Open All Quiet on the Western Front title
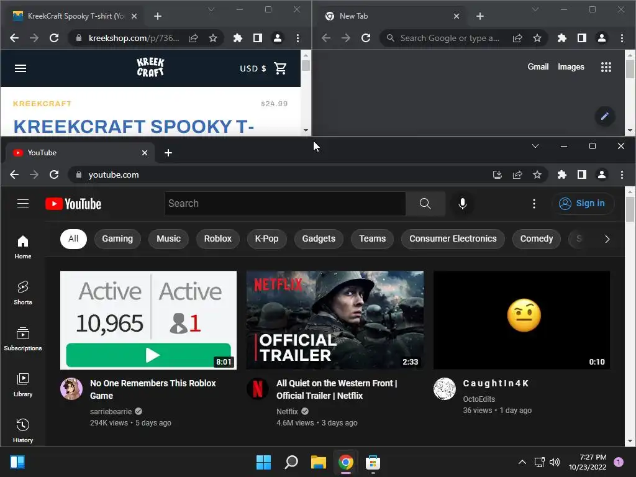 pos(337,389)
